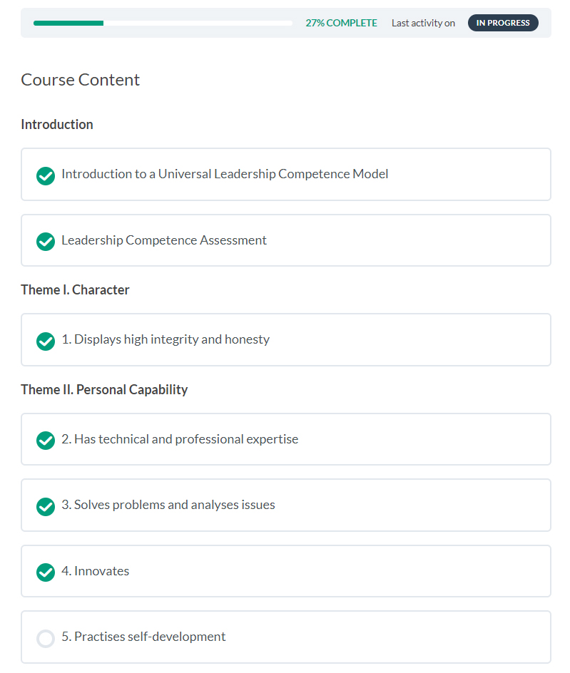Screen dimensions: 570x673
Task: Open lesson 3. Solves problems and analyses issues
Action: pos(168,505)
